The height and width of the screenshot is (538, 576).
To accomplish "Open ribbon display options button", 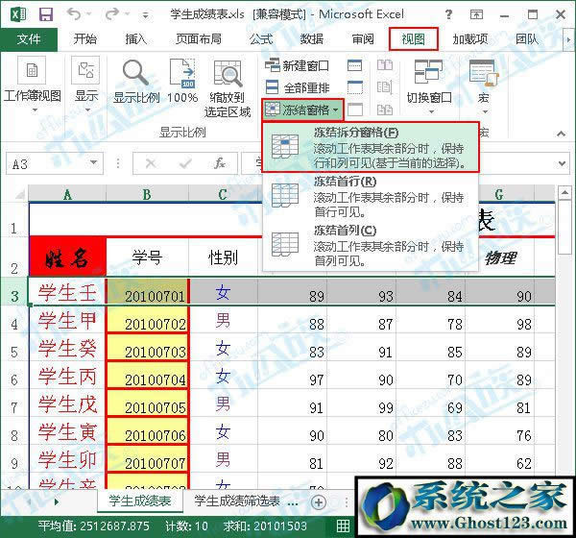I will click(476, 14).
